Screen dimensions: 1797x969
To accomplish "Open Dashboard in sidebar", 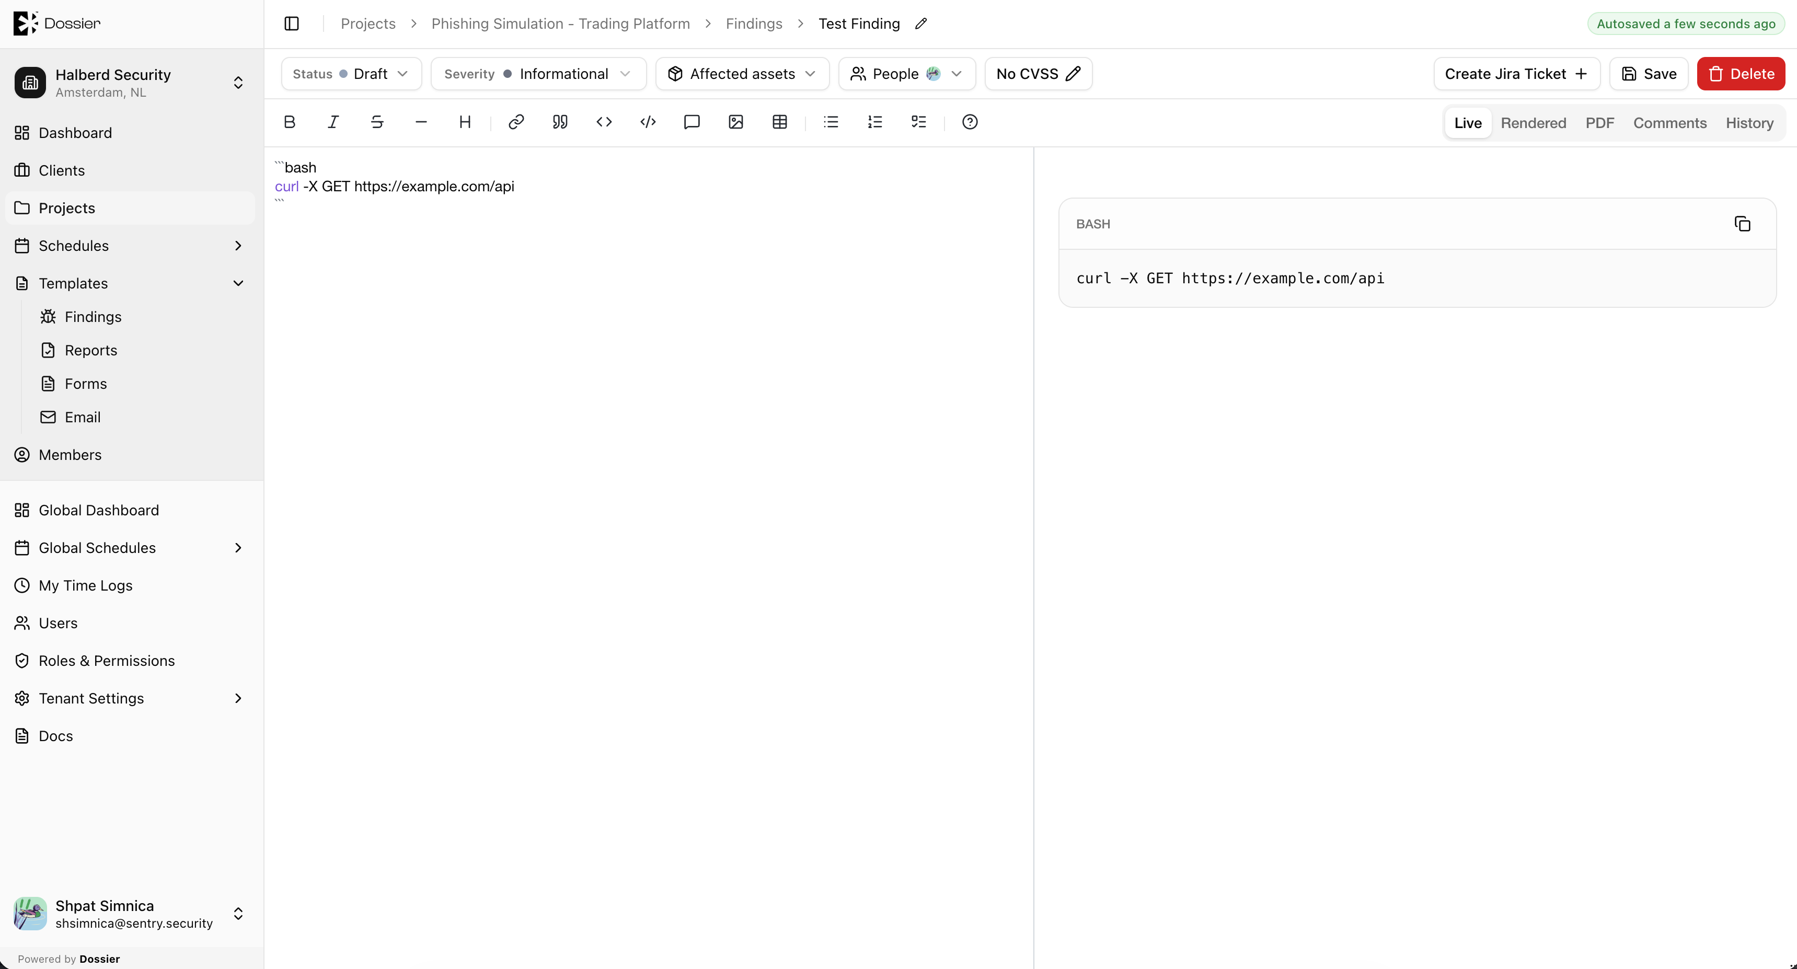I will click(130, 133).
